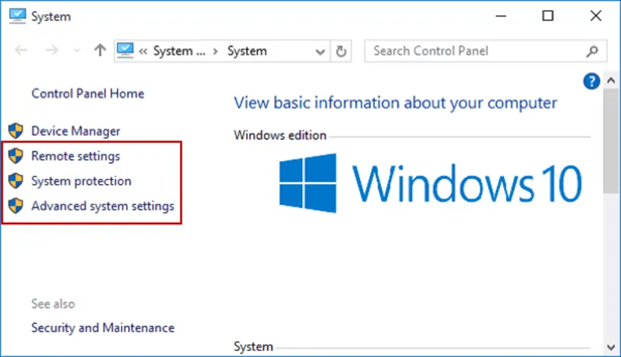The width and height of the screenshot is (621, 357).
Task: Open the address bar history dropdown
Action: click(320, 51)
